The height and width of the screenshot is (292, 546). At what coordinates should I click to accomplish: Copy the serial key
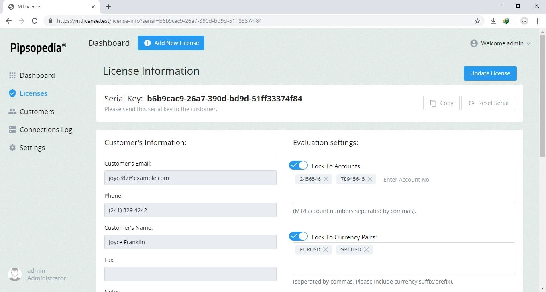[441, 103]
